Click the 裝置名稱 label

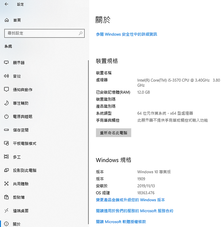(x=104, y=73)
